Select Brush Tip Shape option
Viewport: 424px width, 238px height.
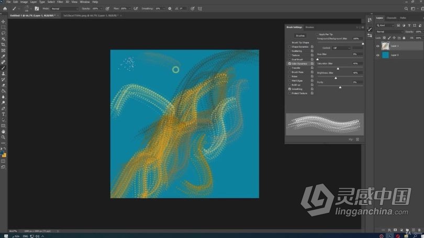300,42
